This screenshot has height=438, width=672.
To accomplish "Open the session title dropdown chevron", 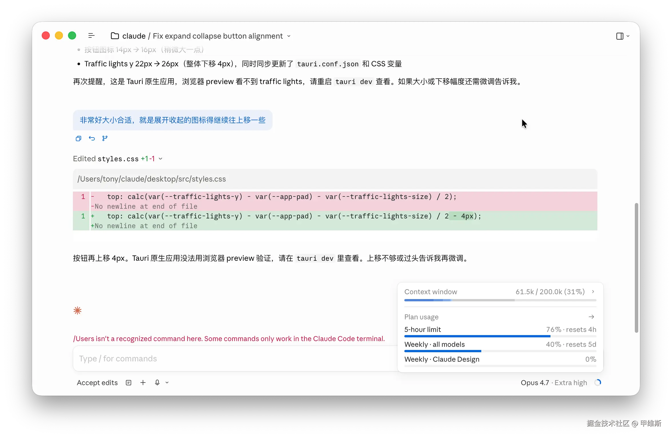I will coord(289,36).
